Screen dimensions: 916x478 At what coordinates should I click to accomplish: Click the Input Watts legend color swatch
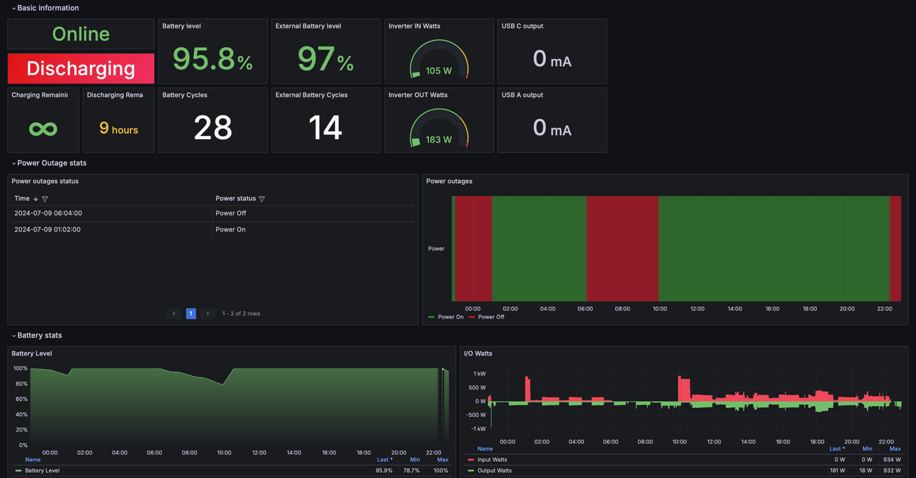pyautogui.click(x=471, y=460)
